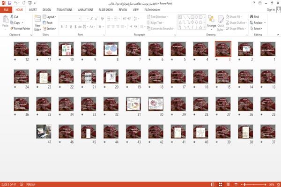Switch to the INSERT tab
Viewport: 281px width, 187px height.
point(33,10)
